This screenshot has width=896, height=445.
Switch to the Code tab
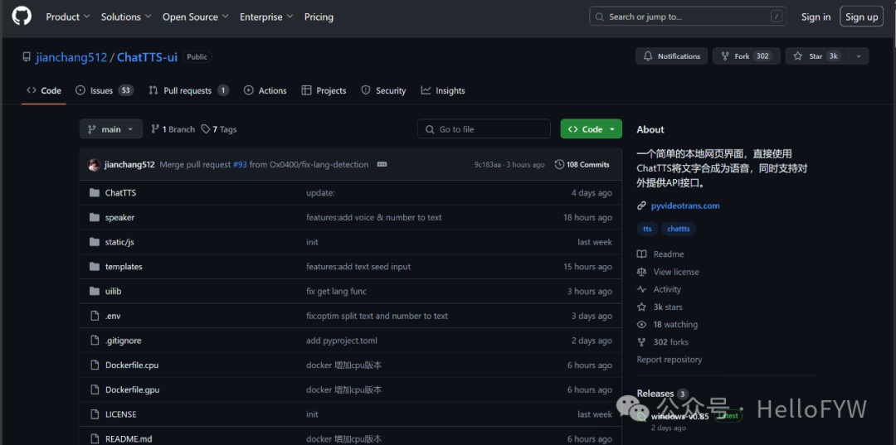(x=44, y=90)
